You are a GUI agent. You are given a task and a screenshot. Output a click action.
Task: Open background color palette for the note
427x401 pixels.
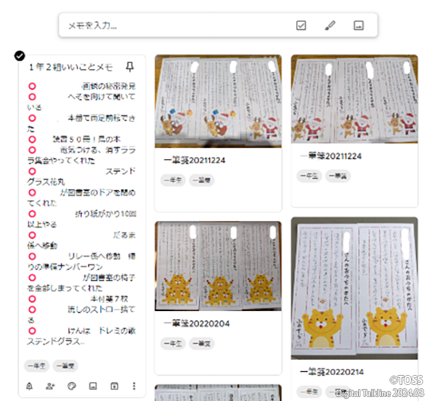click(x=71, y=386)
